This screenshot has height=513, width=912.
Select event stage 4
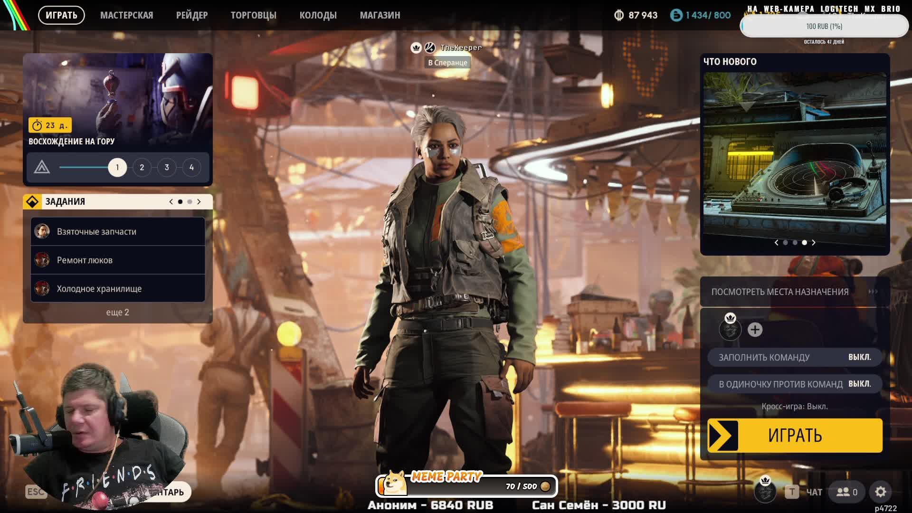click(x=191, y=167)
